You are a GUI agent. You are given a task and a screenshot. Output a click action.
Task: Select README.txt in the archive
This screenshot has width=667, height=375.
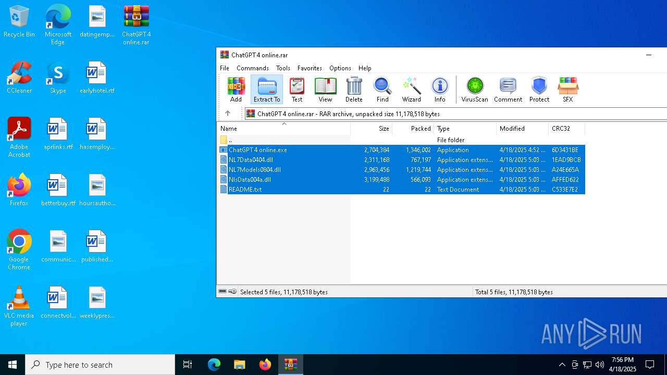[401, 190]
